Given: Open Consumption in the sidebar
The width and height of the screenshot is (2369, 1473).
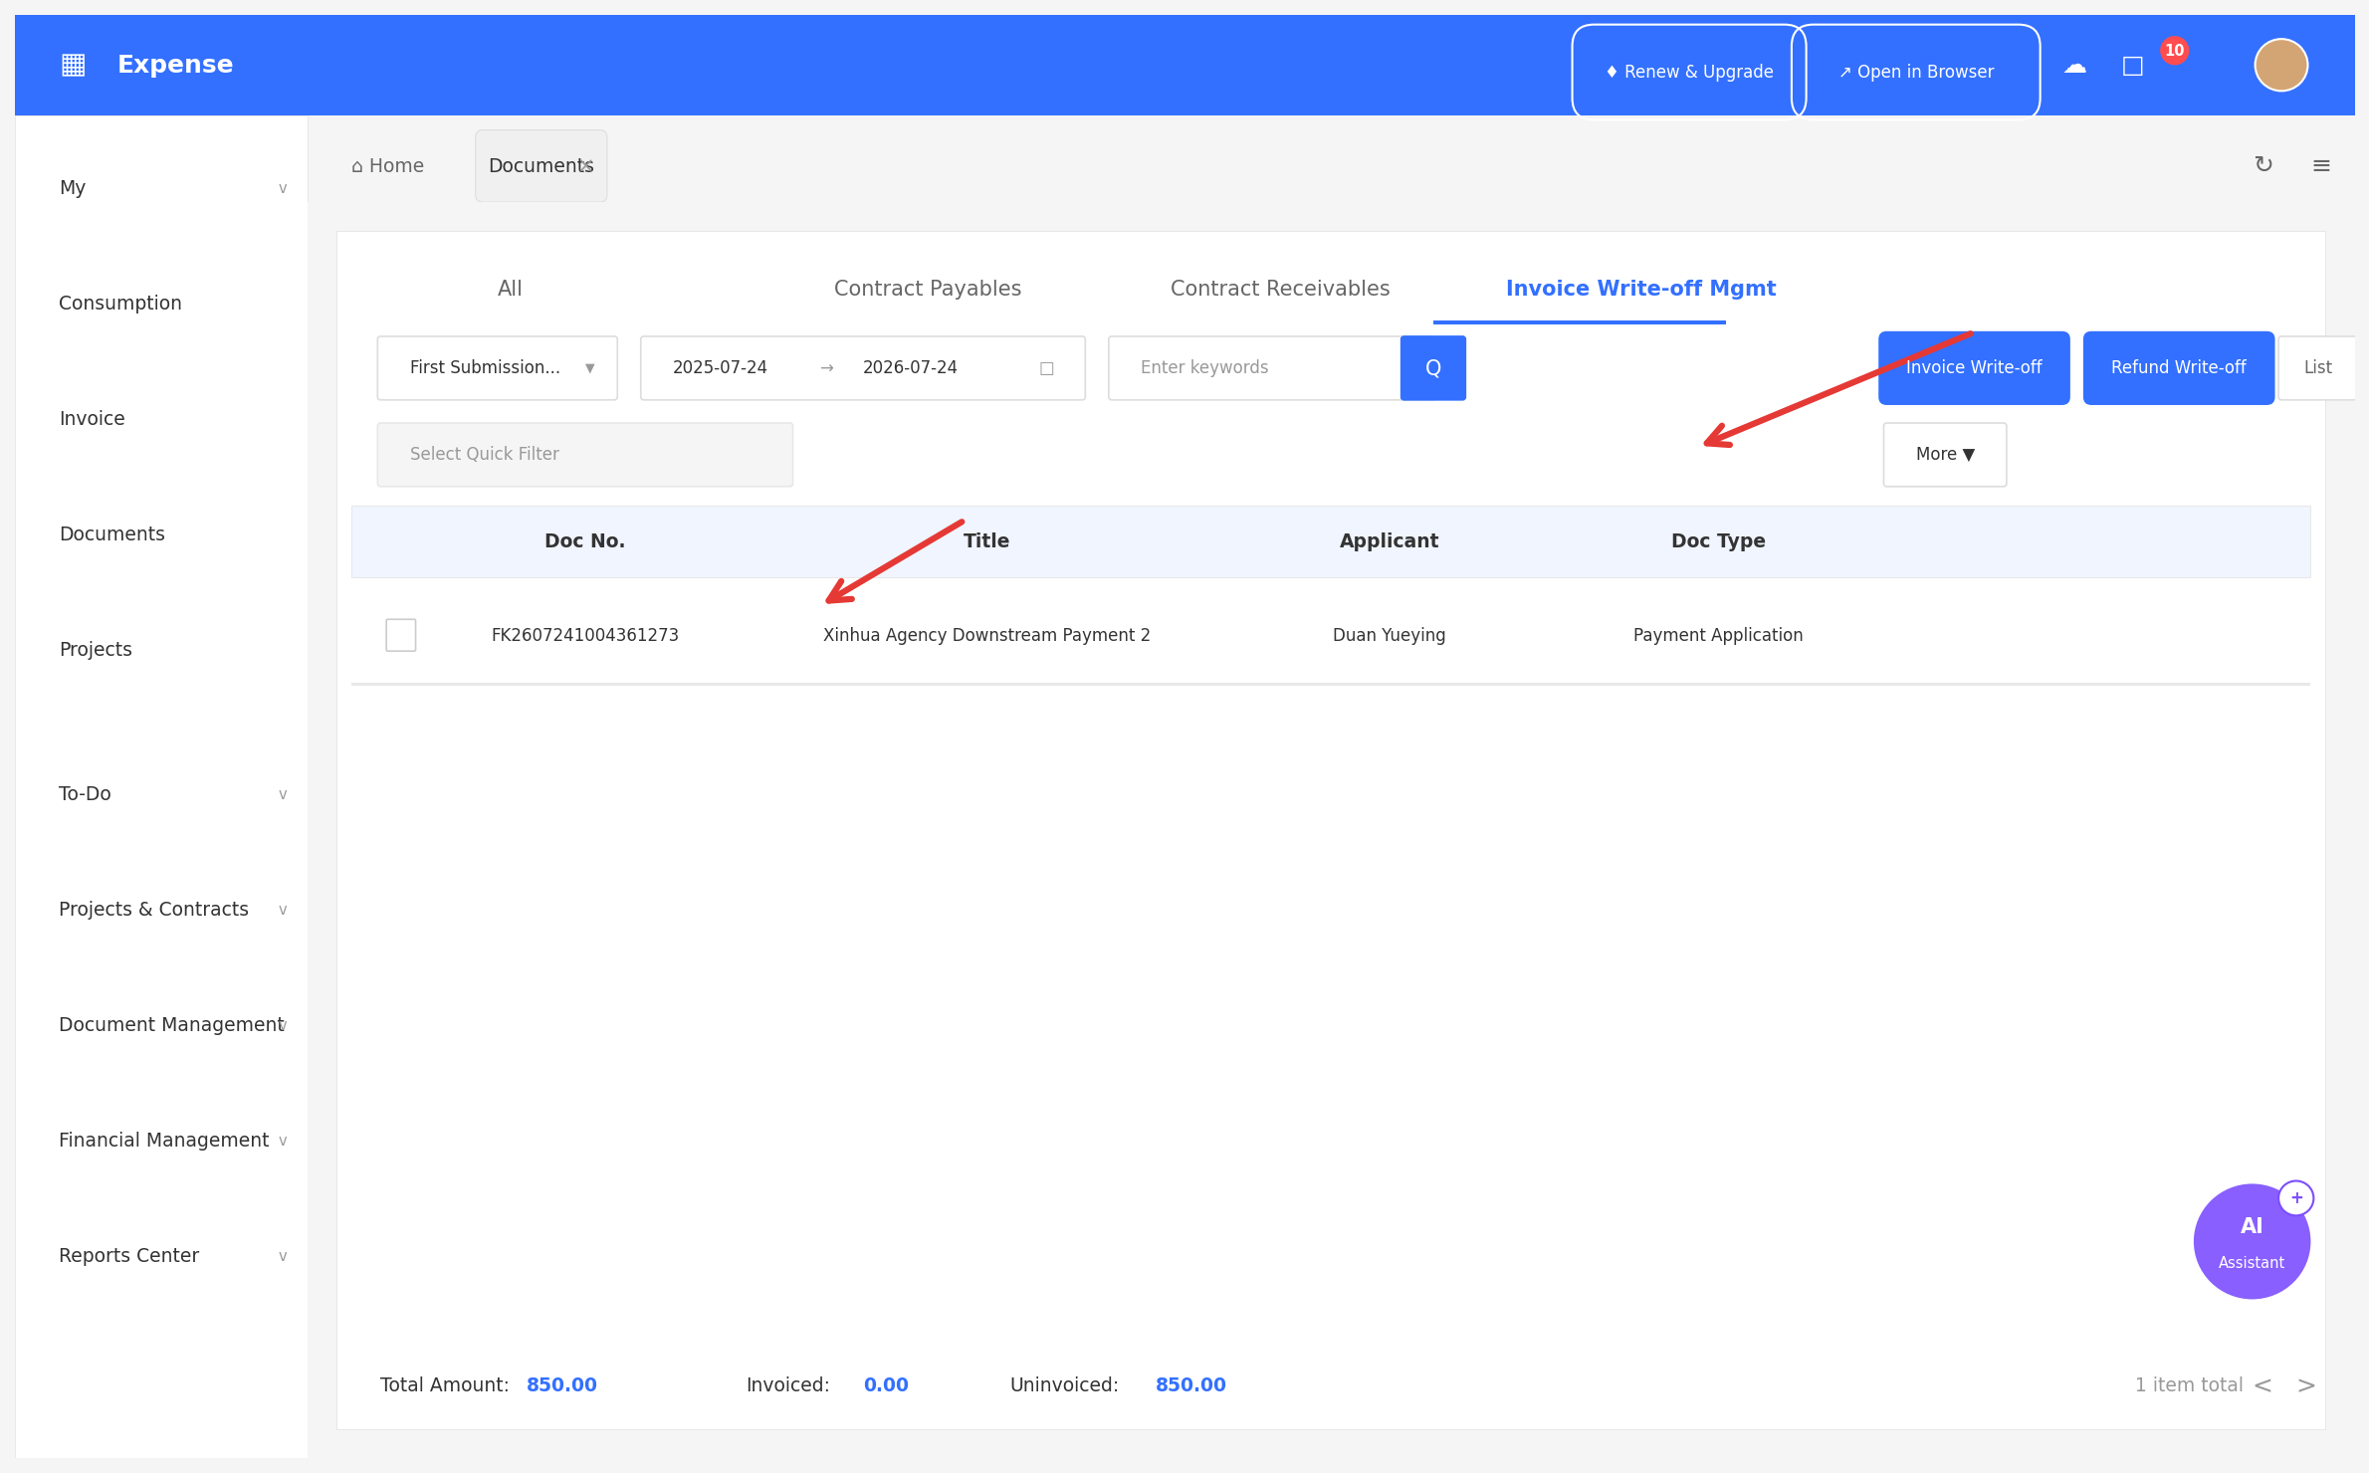Looking at the screenshot, I should 119,304.
